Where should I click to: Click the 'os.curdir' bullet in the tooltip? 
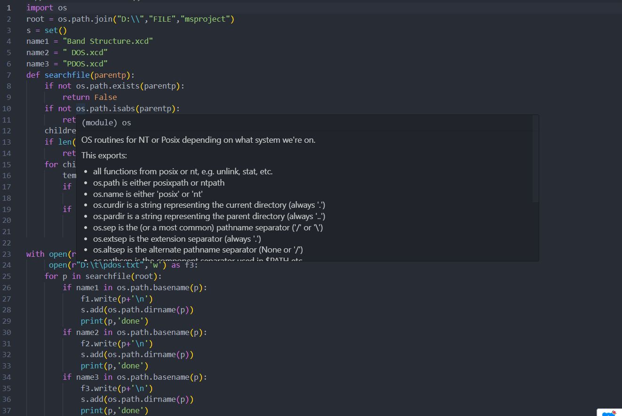[209, 205]
